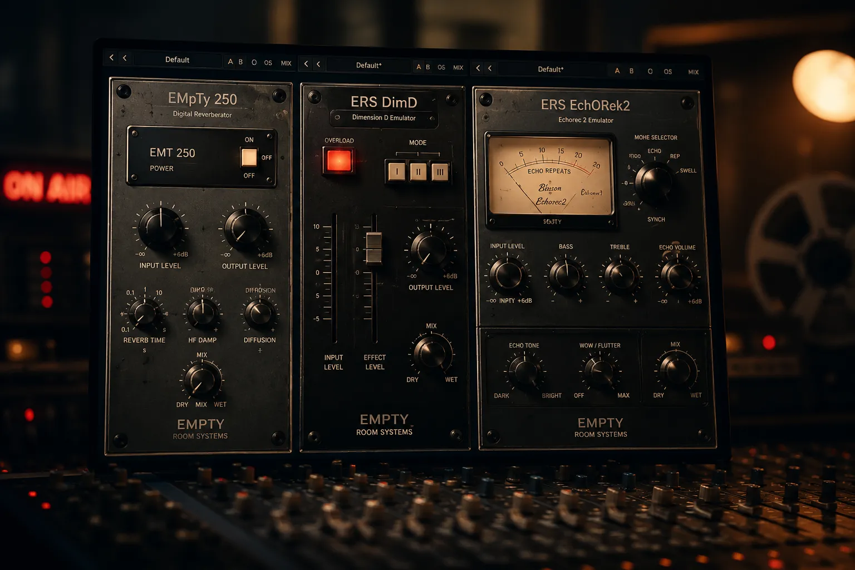Click the Treble knob on EchORek2
855x570 pixels.
click(621, 276)
